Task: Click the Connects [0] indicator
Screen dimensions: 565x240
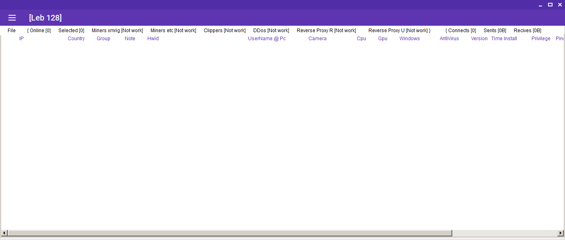Action: (461, 31)
